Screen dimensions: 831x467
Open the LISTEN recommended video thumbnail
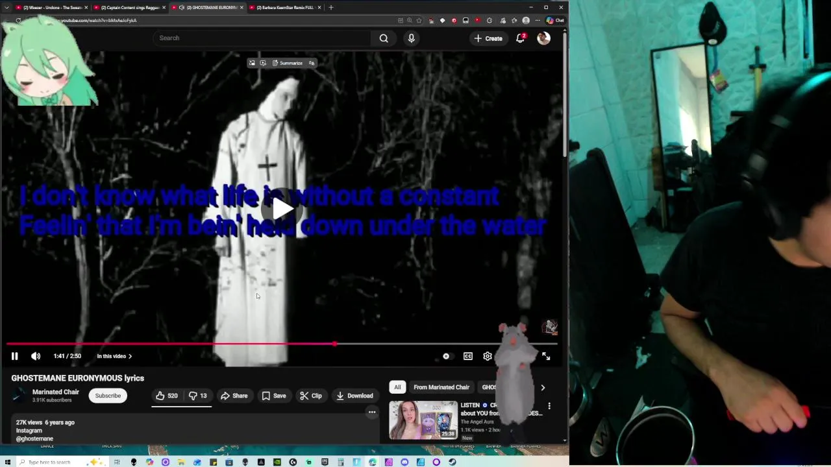[x=423, y=420]
